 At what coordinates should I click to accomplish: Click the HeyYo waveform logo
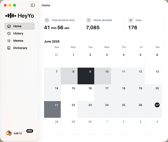tap(11, 16)
